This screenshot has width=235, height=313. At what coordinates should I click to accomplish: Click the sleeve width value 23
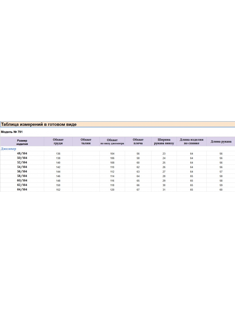pos(164,154)
